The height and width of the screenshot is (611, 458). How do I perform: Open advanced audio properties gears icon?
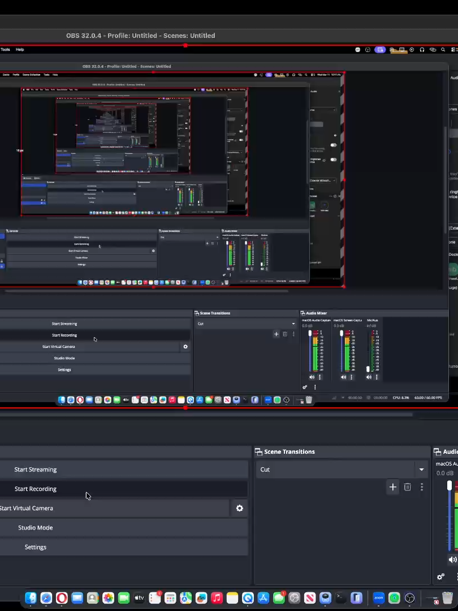(x=441, y=577)
